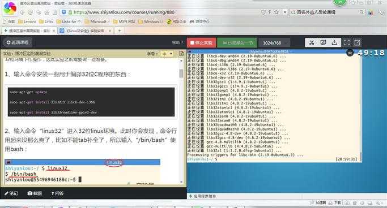Open the 应用程序菜单 applications menu

(203, 197)
